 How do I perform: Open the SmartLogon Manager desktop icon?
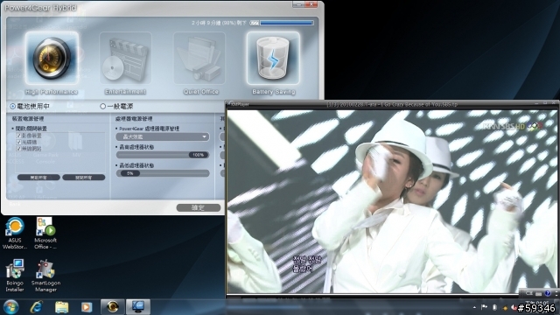click(45, 276)
